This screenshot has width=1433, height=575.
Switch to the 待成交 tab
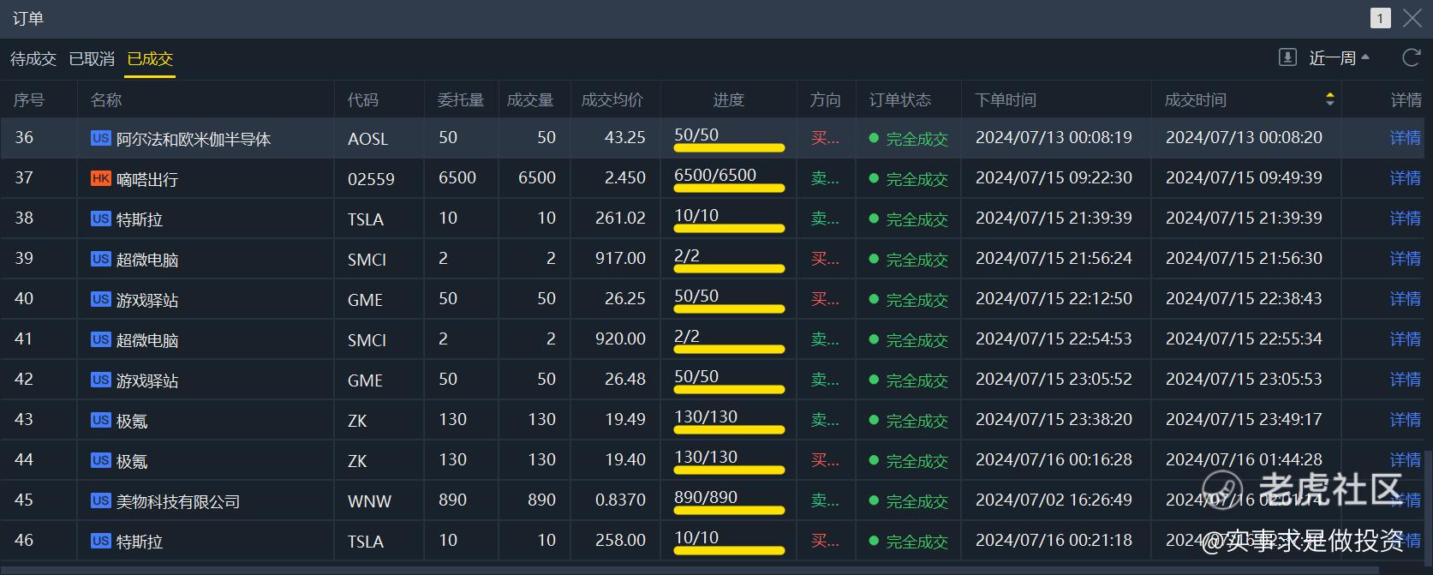pyautogui.click(x=33, y=58)
